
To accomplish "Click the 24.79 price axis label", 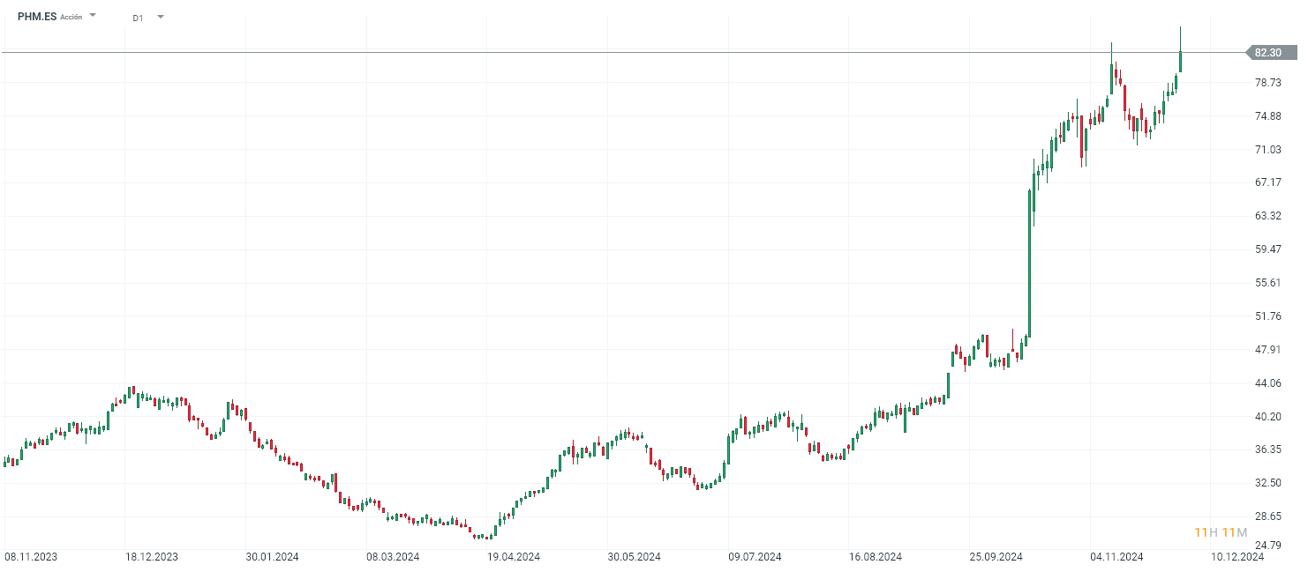I will 1267,545.
